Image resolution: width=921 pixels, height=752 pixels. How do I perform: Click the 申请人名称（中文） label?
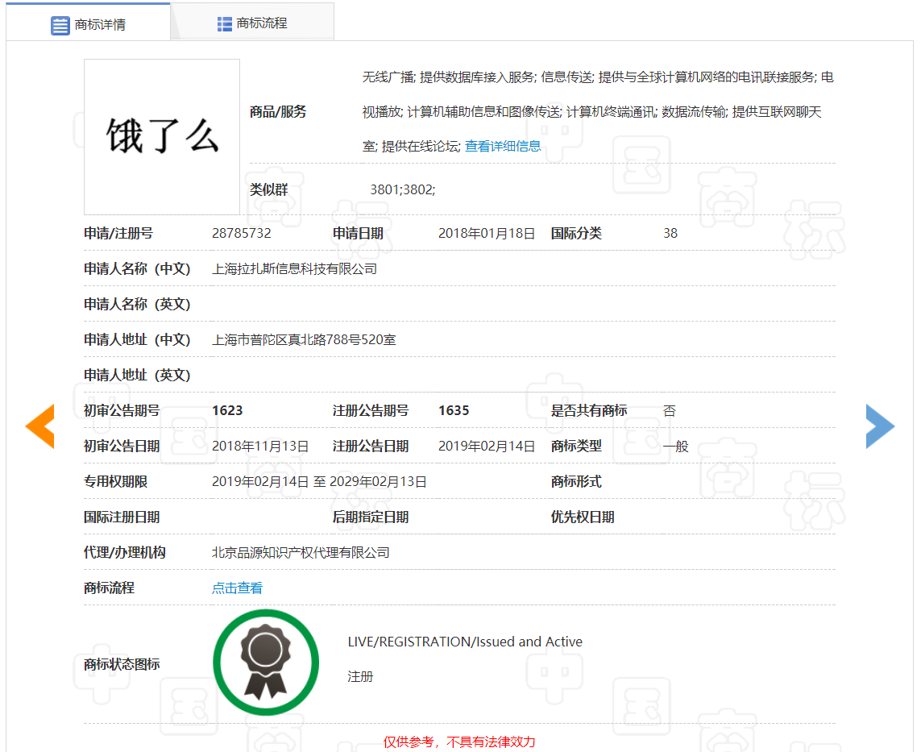coord(137,269)
